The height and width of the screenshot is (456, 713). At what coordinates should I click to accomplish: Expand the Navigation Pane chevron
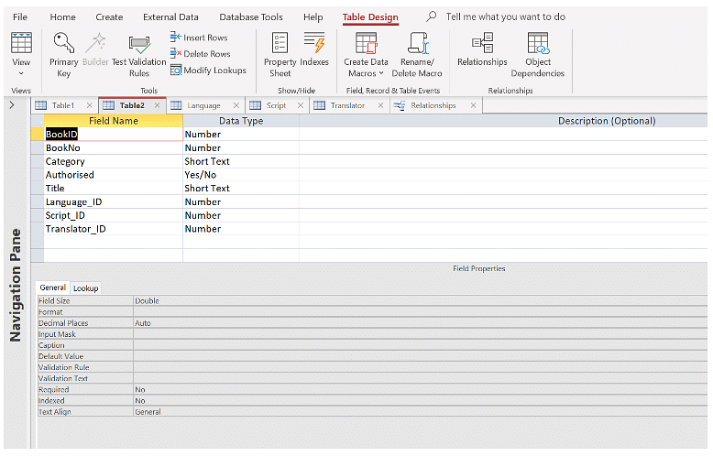coord(12,105)
